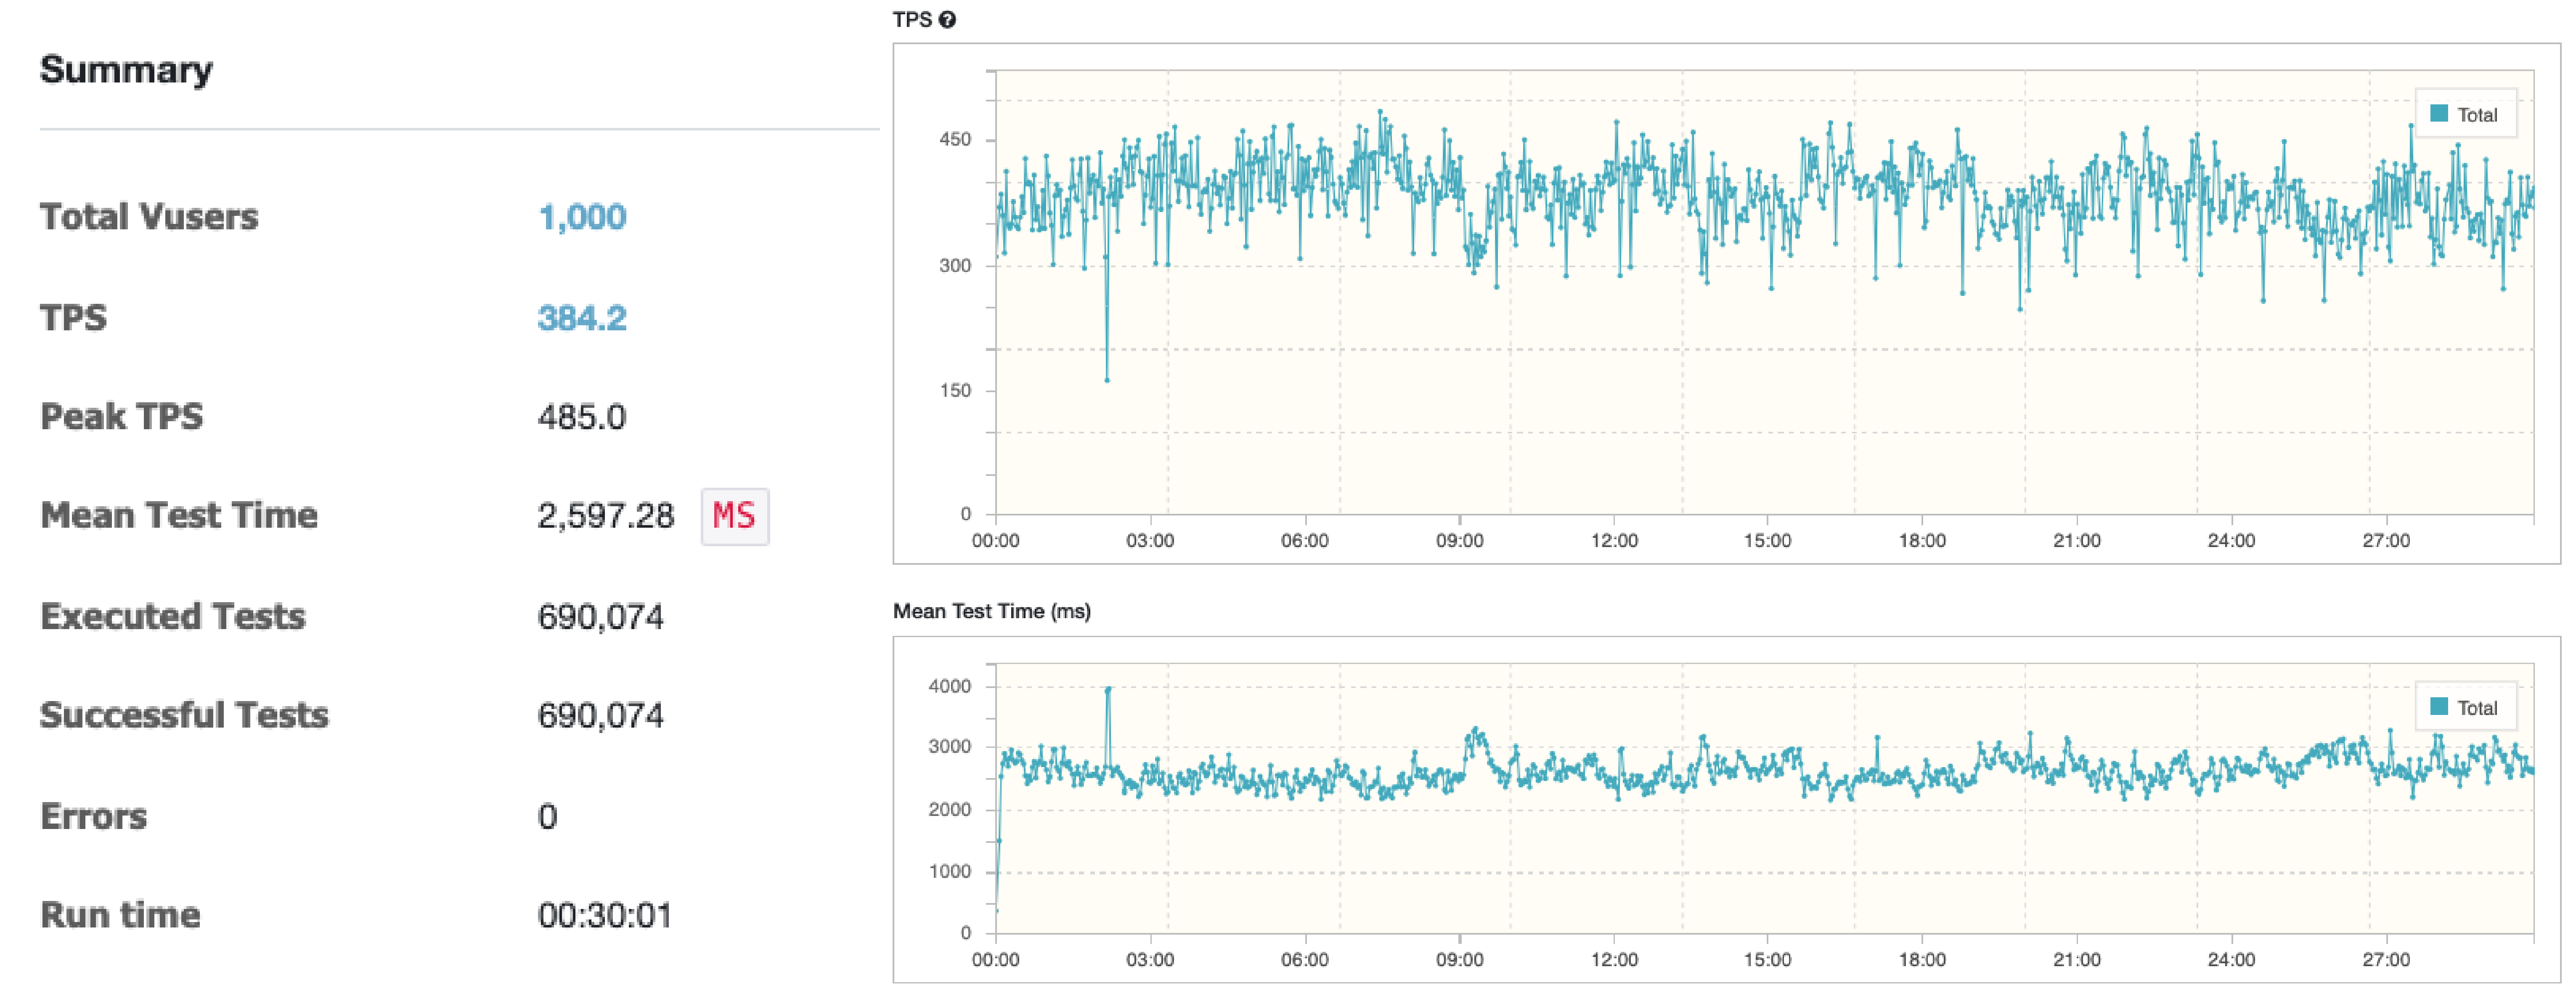
Task: Click the Successful Tests count
Action: coord(600,716)
